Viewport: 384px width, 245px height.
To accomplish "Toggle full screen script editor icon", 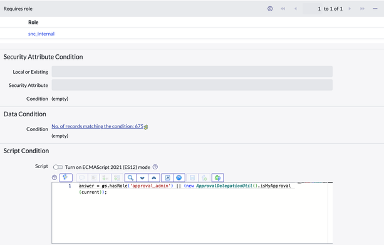I will pyautogui.click(x=167, y=177).
